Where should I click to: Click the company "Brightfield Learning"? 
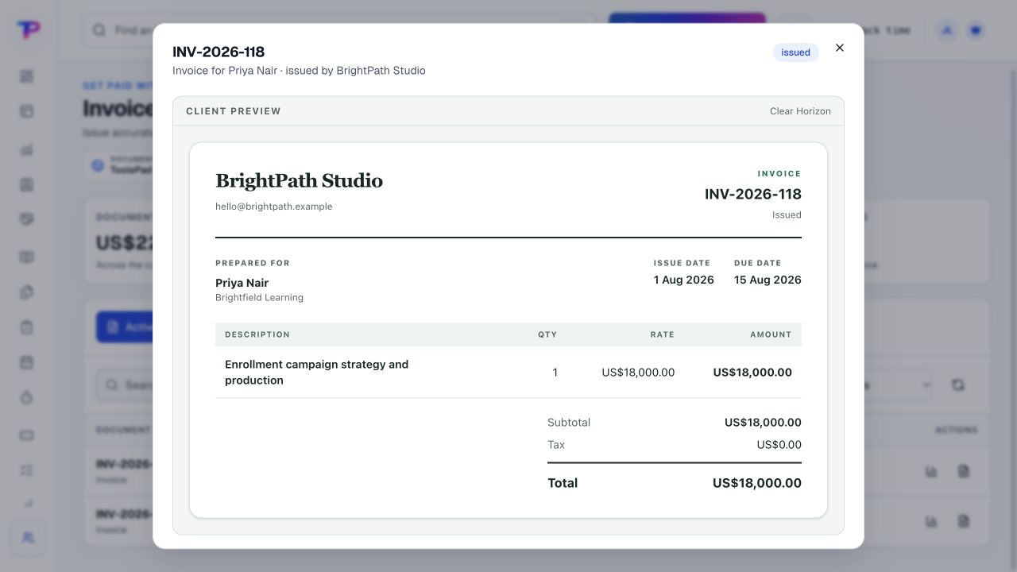click(x=259, y=298)
